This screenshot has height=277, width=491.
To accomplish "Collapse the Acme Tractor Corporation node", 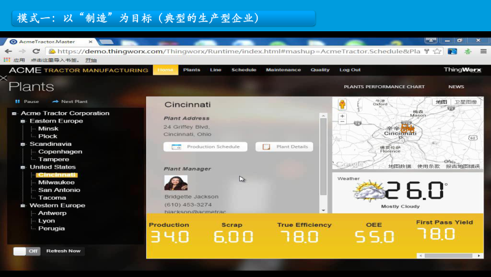I will (14, 113).
